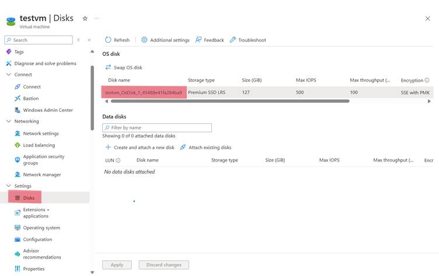
Task: Click the Connect plug icon in sidebar
Action: point(18,87)
